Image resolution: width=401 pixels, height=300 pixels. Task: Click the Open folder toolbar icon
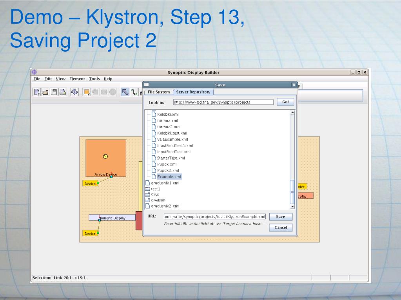45,92
